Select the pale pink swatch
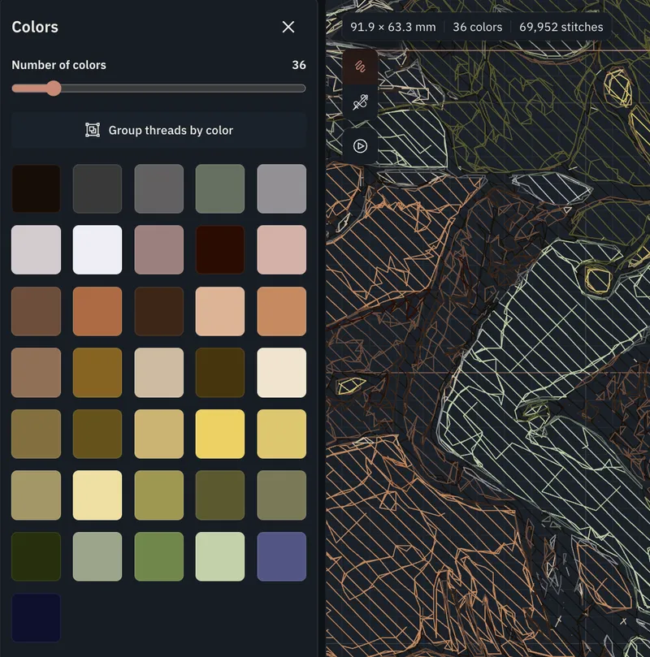The width and height of the screenshot is (650, 657). 282,250
